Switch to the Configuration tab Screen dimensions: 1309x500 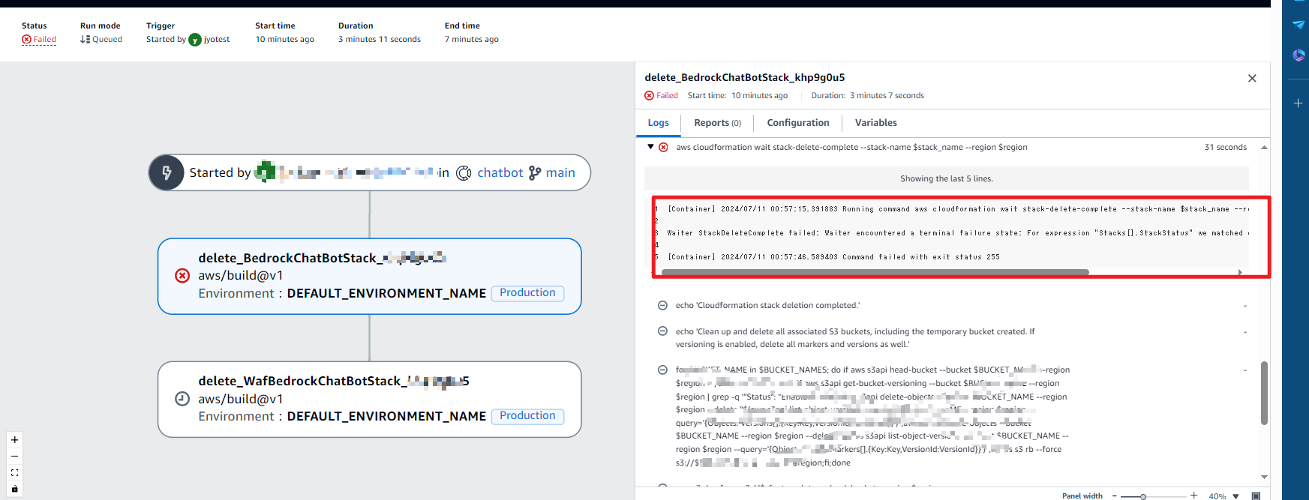coord(797,123)
